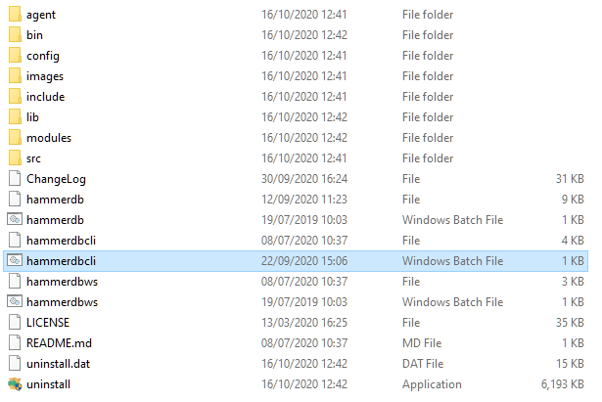Click the modules folder name
The width and height of the screenshot is (602, 402).
point(49,138)
